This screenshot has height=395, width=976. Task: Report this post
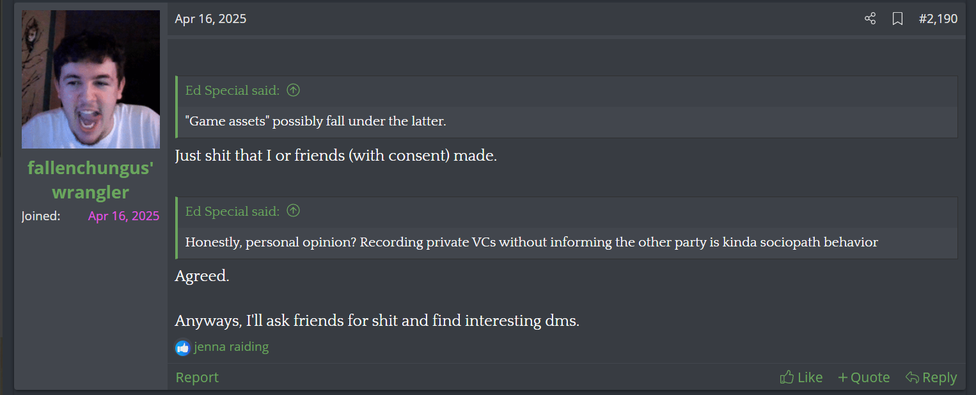point(197,378)
